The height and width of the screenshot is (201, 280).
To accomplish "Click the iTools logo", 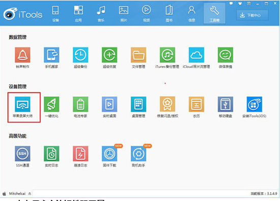I will (23, 14).
